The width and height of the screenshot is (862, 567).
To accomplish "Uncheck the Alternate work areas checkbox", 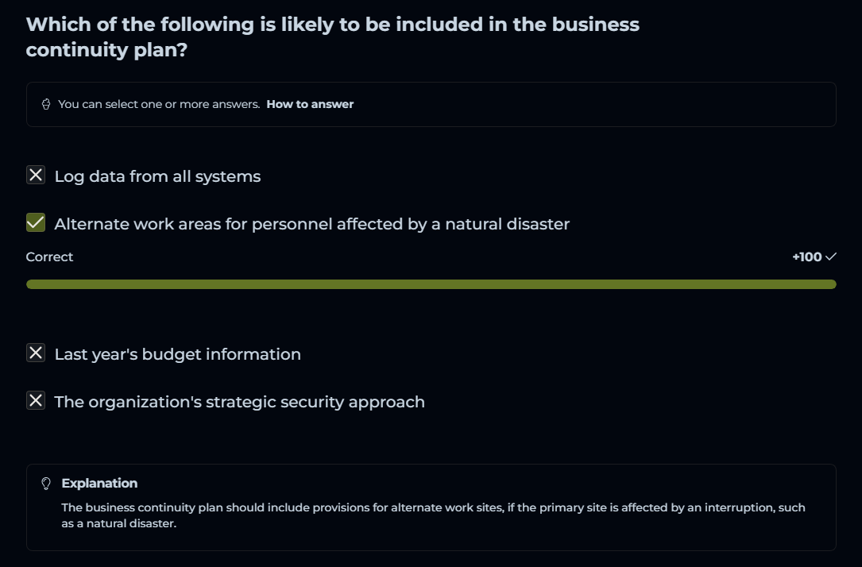I will point(36,223).
